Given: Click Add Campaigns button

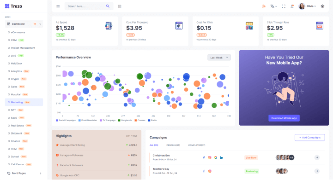Looking at the screenshot, I should [309, 138].
